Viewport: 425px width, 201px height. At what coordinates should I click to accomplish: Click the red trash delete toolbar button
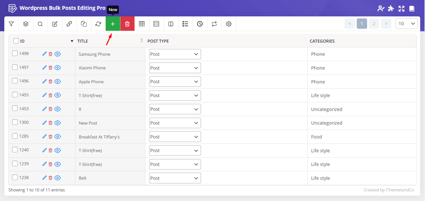(x=127, y=24)
